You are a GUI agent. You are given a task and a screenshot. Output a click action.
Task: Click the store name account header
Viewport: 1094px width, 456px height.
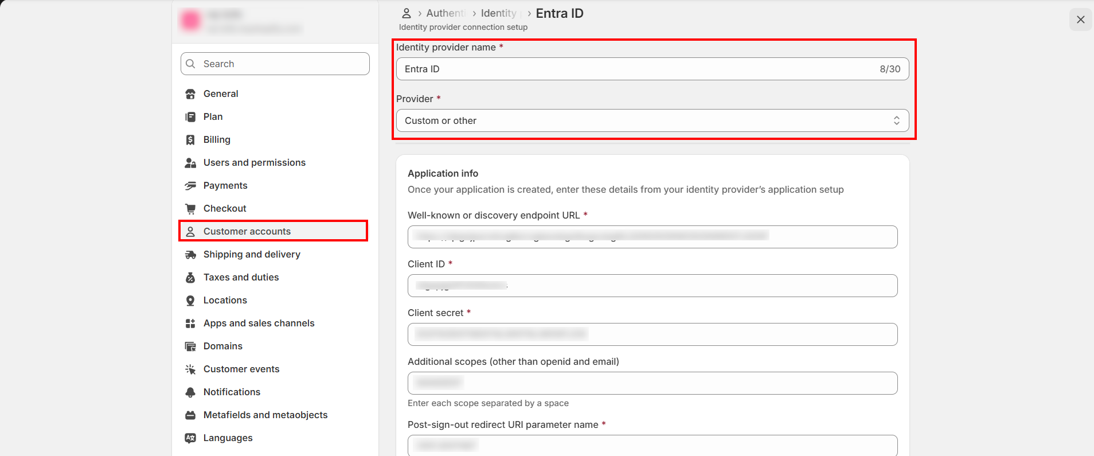275,21
